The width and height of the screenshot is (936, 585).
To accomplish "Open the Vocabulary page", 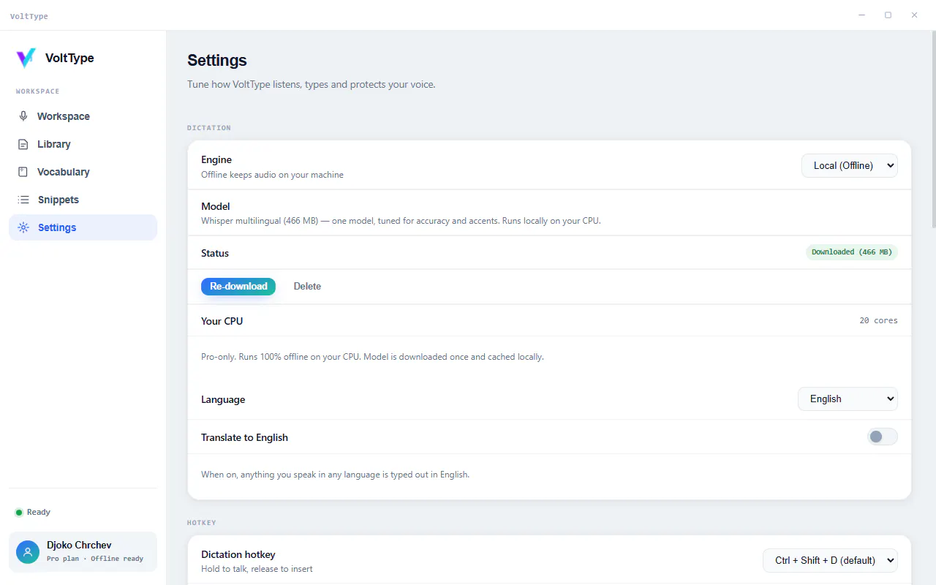I will point(83,172).
